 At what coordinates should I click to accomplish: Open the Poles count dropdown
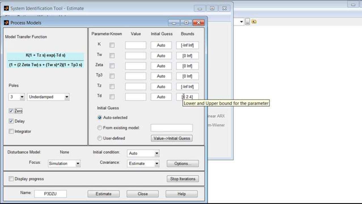click(22, 97)
